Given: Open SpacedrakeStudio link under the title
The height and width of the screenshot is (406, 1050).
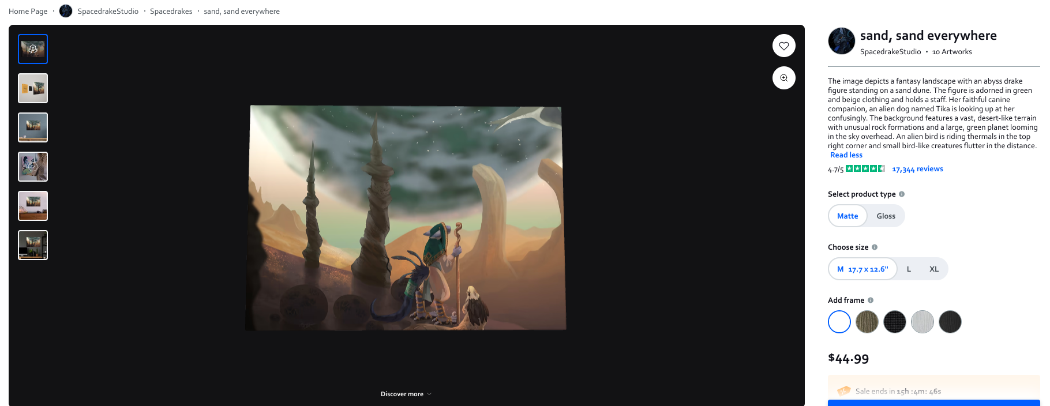Looking at the screenshot, I should coord(890,52).
